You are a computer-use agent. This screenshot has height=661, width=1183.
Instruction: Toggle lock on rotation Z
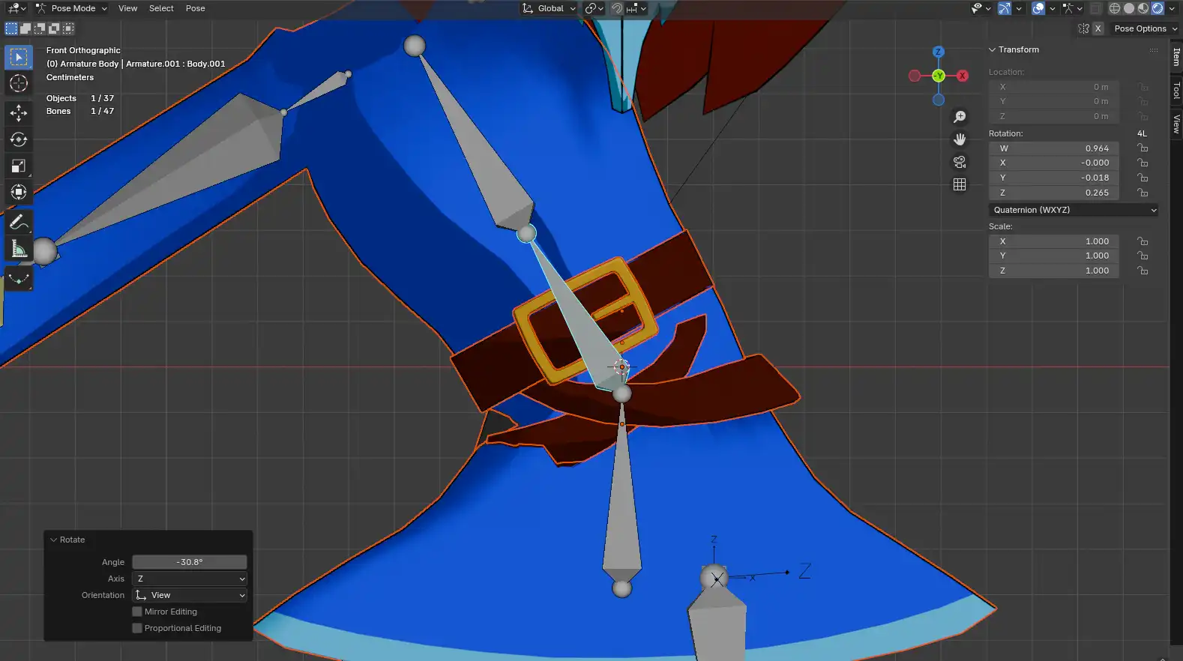point(1143,193)
